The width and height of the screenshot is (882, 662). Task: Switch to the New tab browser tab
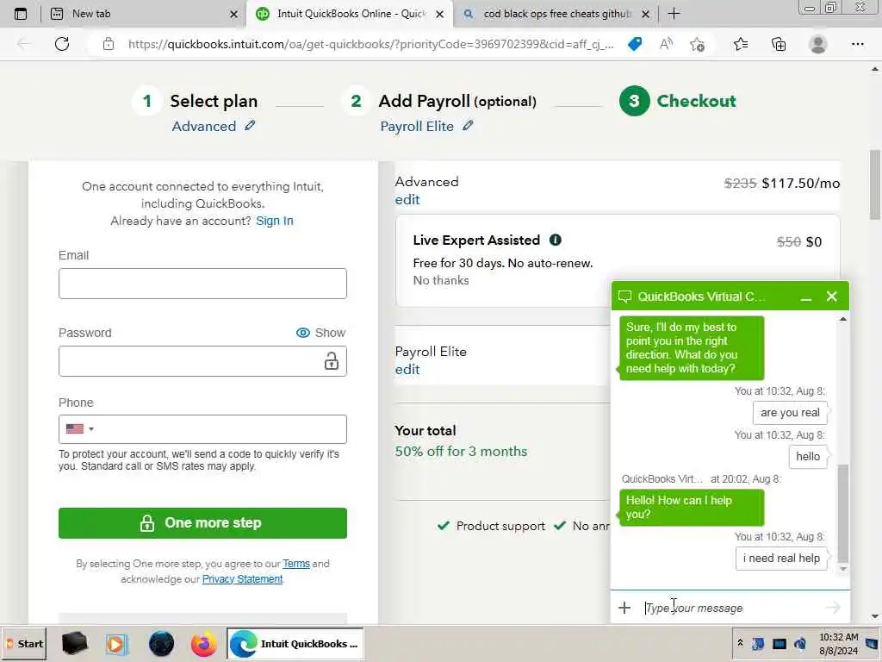[x=145, y=14]
